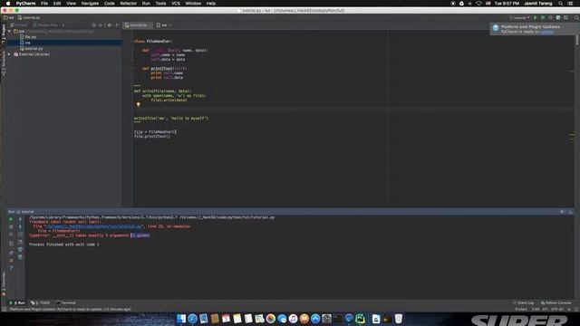This screenshot has width=580, height=326.
Task: Click the tutorial.py breadcrumb in navigation bar
Action: tap(29, 17)
